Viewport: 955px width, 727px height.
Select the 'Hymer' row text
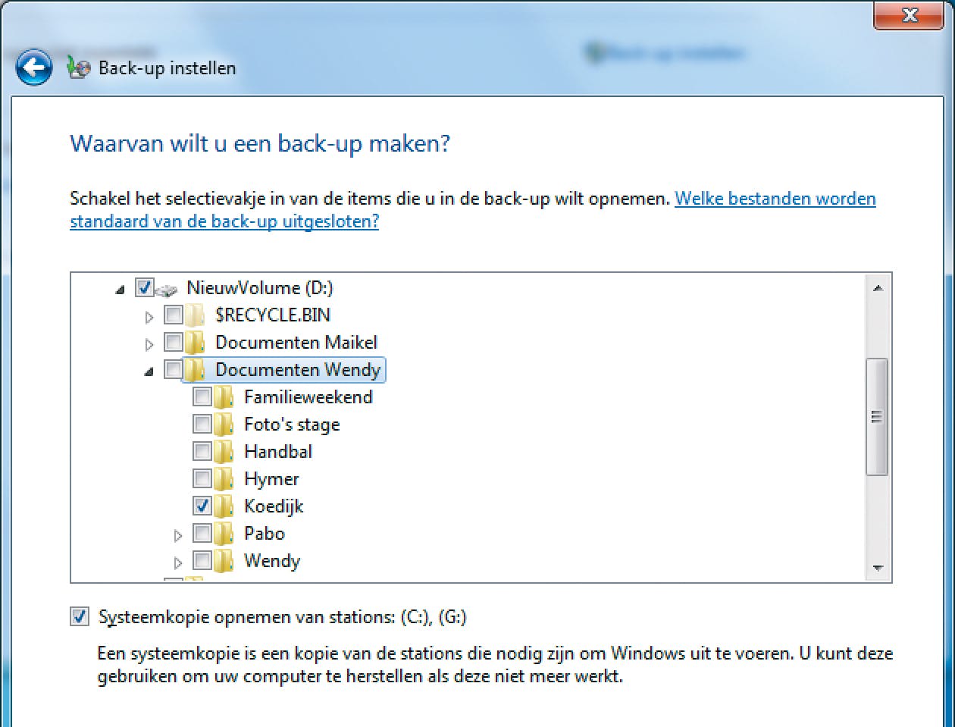(271, 479)
